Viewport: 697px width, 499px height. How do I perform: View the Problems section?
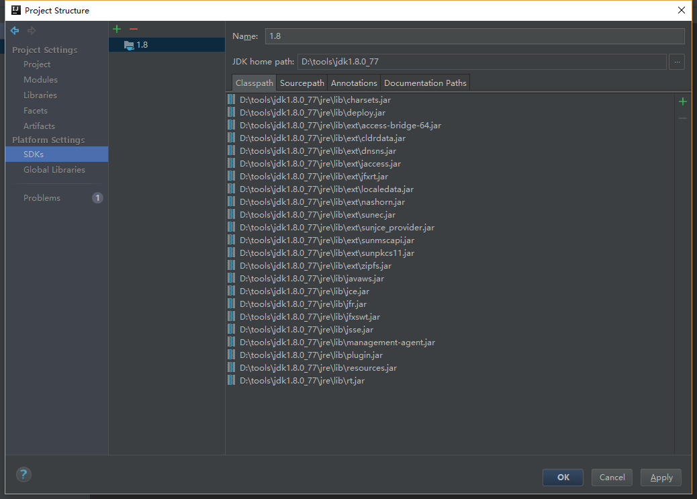click(42, 197)
